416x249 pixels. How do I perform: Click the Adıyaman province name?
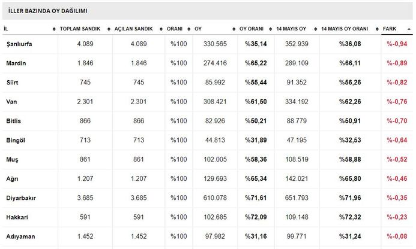point(20,236)
